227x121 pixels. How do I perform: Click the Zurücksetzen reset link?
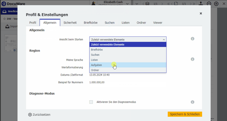coord(39,114)
